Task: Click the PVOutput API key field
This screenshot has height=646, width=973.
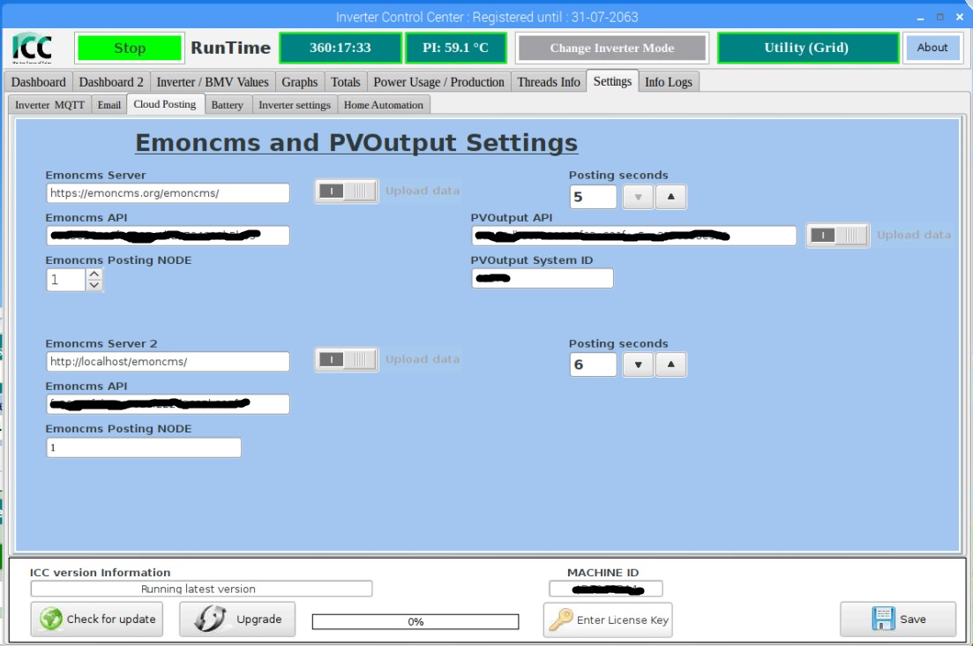Action: 633,236
